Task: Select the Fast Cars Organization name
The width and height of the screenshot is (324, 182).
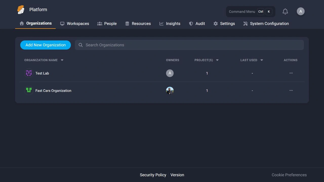Action: pyautogui.click(x=53, y=90)
